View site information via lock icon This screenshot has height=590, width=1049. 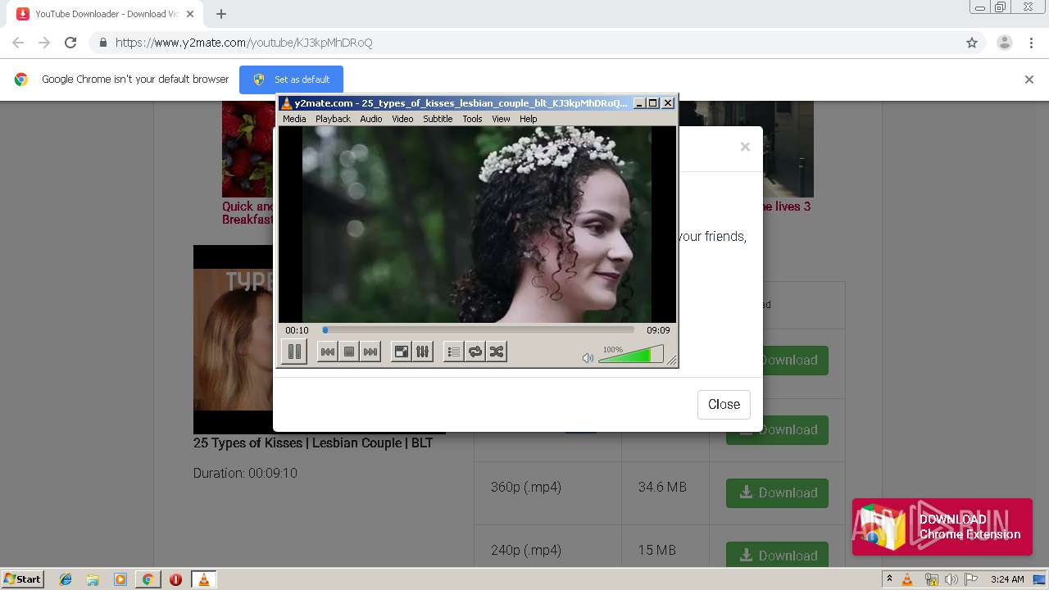(103, 43)
